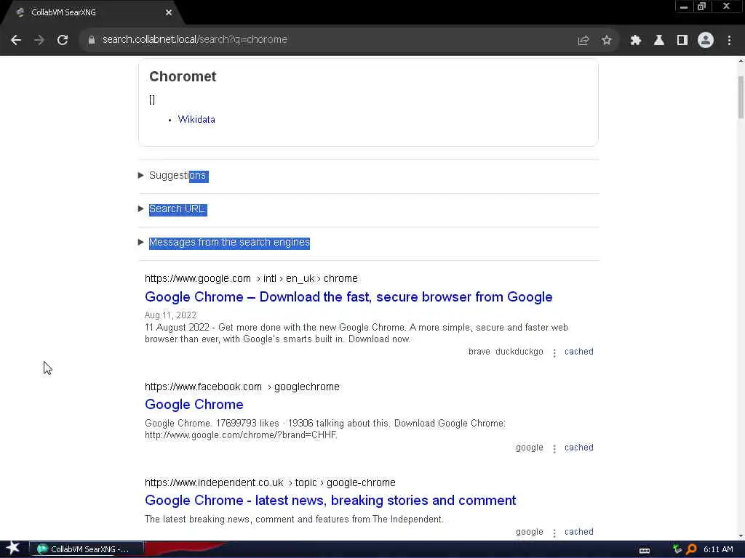Image resolution: width=745 pixels, height=558 pixels.
Task: Click the lock icon in address bar
Action: pyautogui.click(x=92, y=40)
